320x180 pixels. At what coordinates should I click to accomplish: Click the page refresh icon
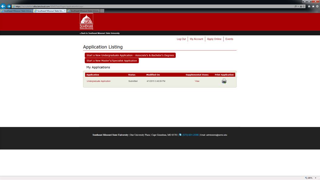tap(304, 6)
